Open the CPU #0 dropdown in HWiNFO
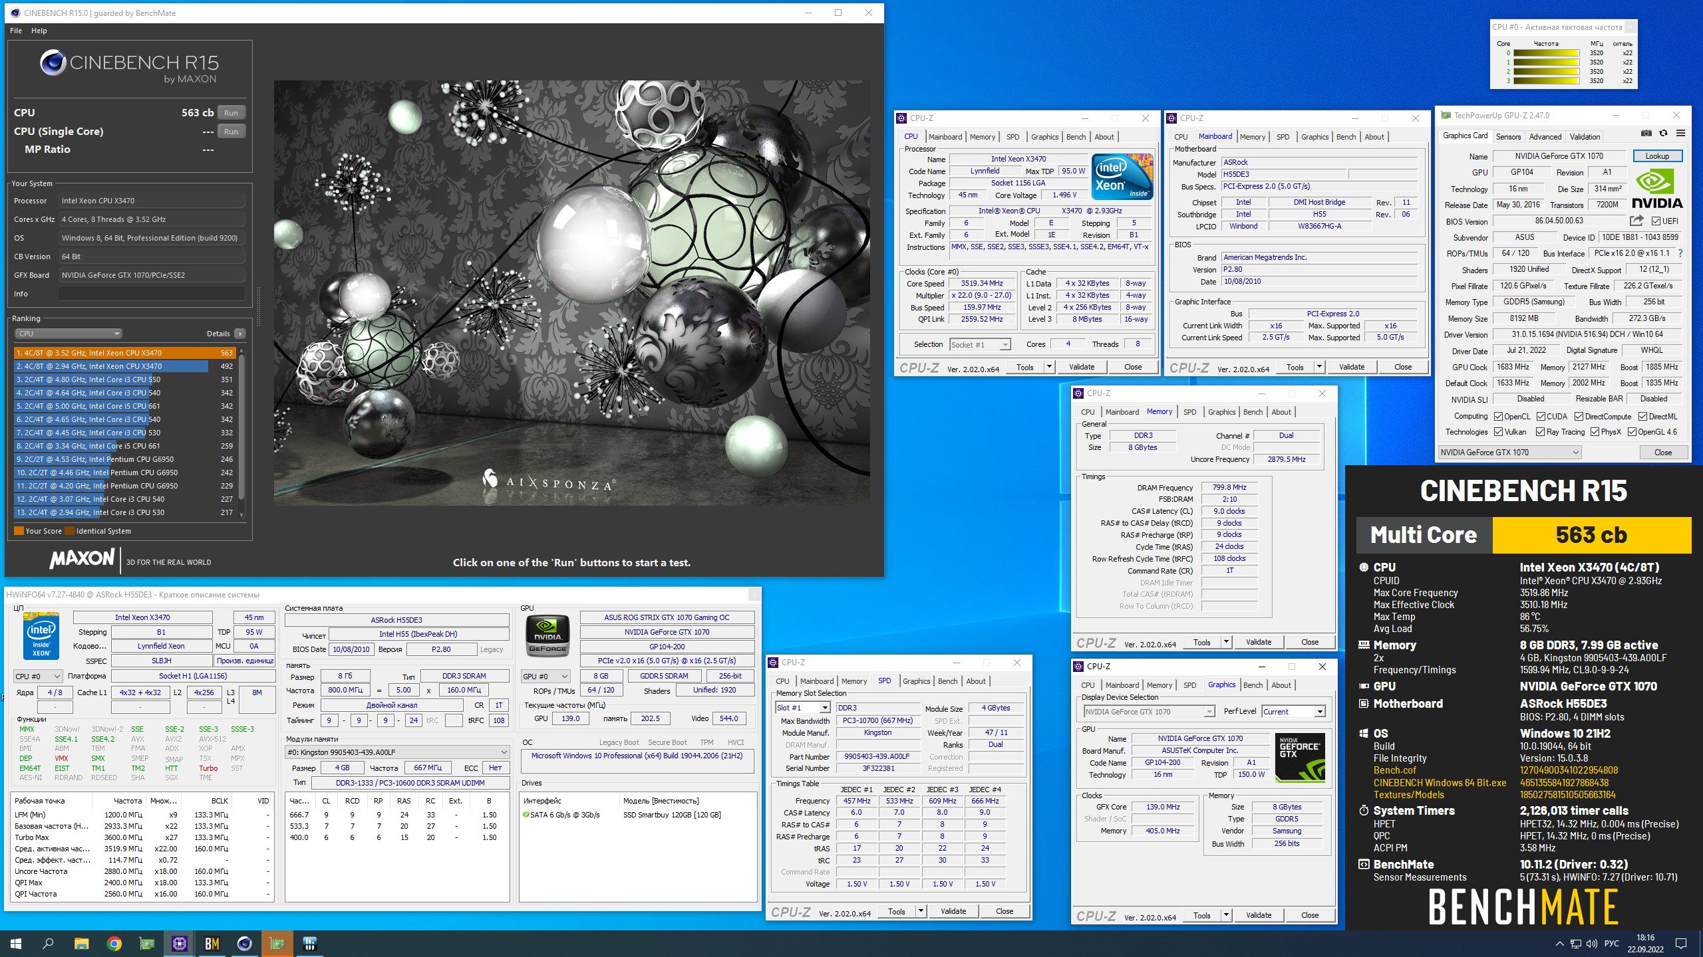The height and width of the screenshot is (957, 1703). click(38, 677)
